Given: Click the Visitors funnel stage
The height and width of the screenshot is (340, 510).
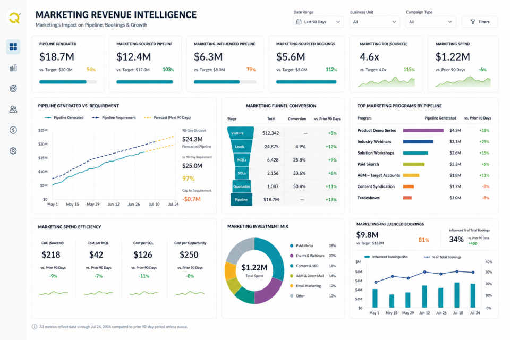Looking at the screenshot, I should pyautogui.click(x=240, y=133).
